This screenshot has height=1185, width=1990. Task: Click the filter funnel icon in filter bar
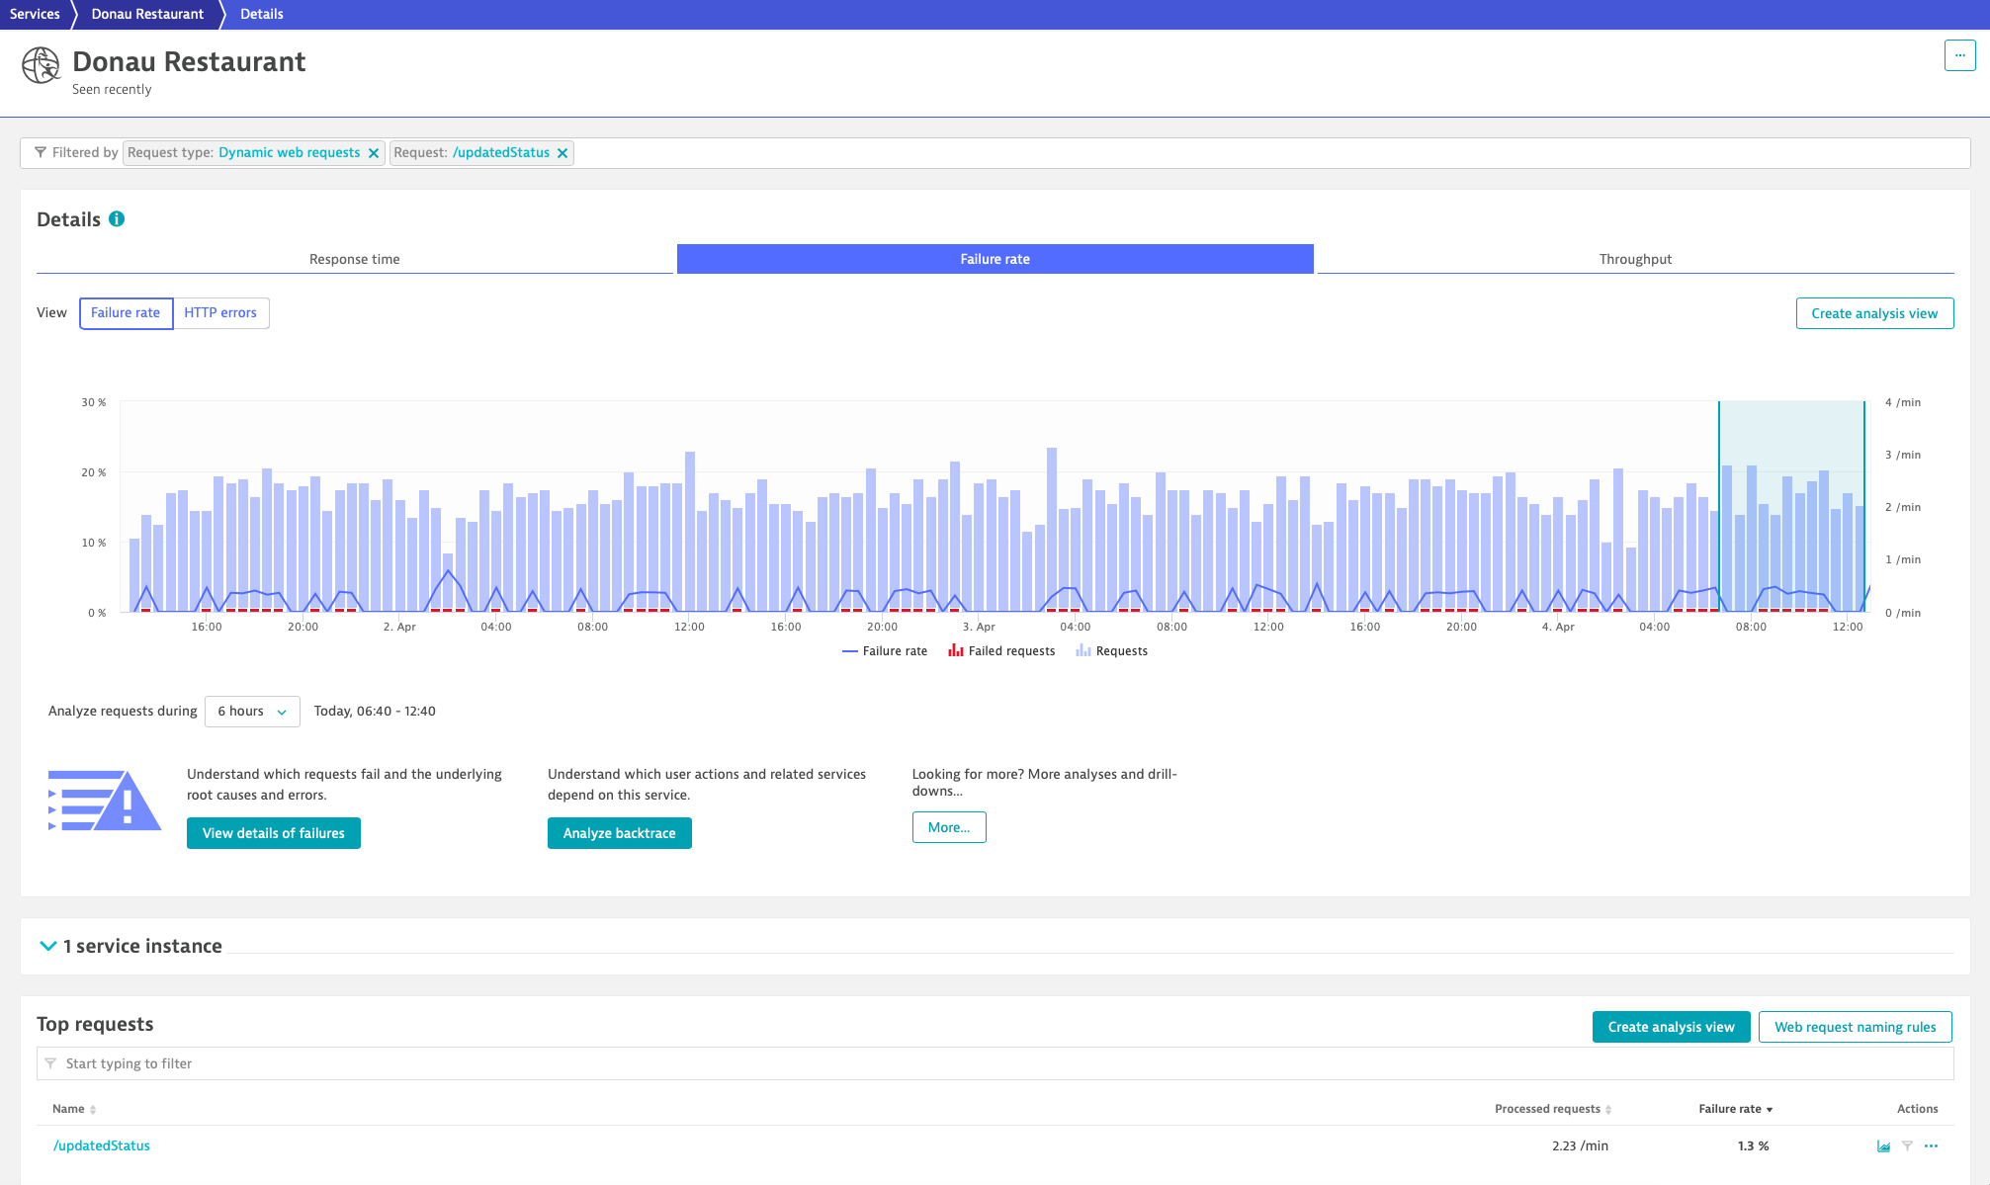click(x=41, y=152)
